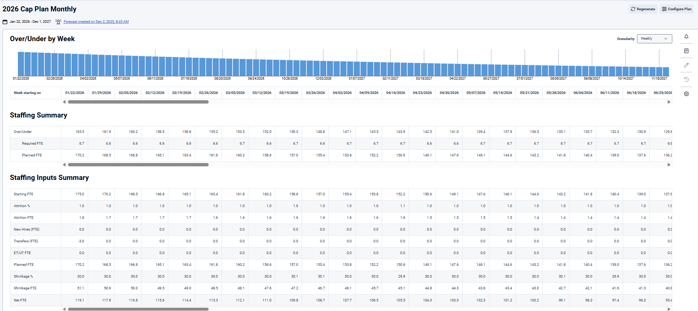Click the pencil edit icon

686,65
